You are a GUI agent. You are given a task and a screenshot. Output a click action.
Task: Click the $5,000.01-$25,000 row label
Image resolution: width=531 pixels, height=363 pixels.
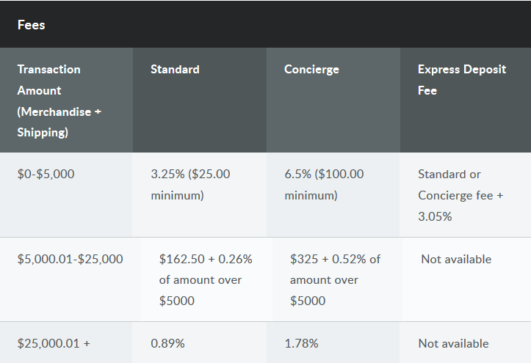(x=70, y=260)
